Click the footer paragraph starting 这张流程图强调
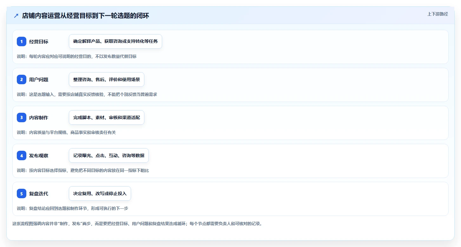The height and width of the screenshot is (247, 461). [137, 224]
